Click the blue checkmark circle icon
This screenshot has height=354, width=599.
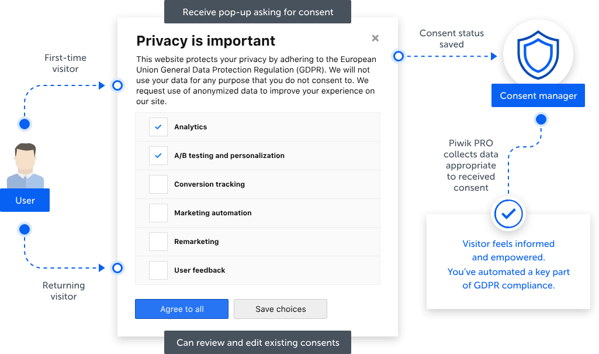coord(508,214)
